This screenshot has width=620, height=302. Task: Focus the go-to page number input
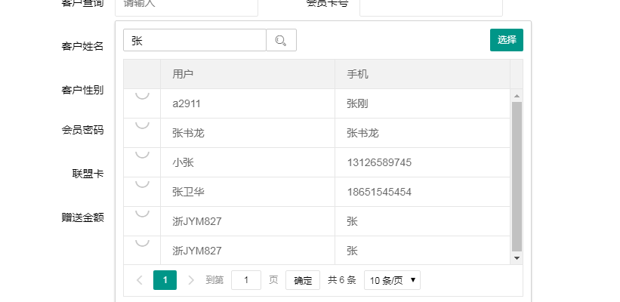click(246, 280)
